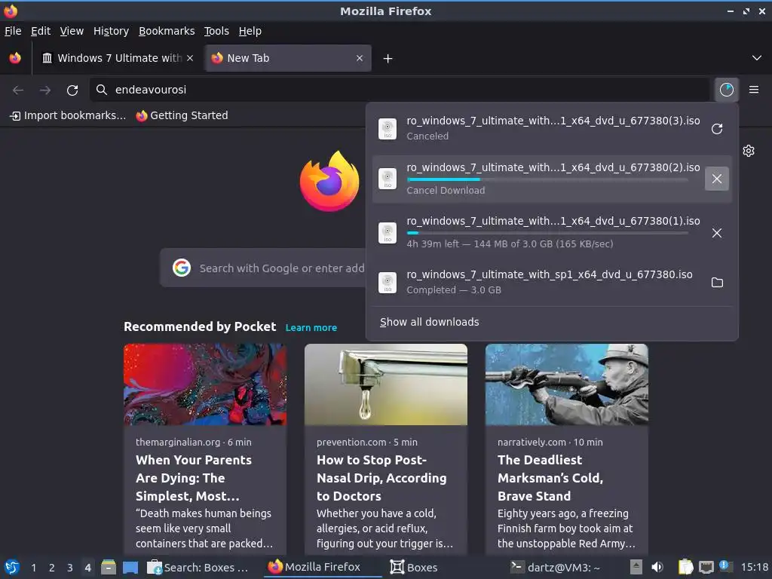Open new tab page settings gear

(749, 151)
